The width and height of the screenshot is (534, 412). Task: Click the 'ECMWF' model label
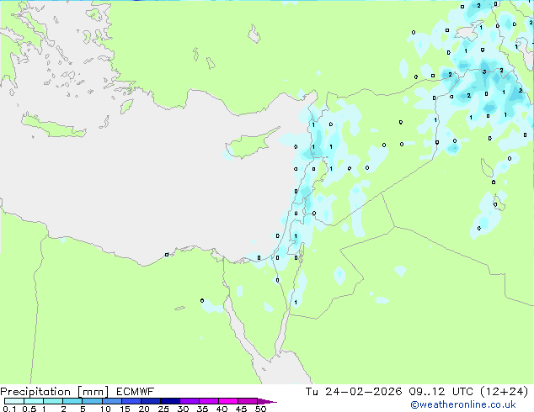(x=136, y=392)
